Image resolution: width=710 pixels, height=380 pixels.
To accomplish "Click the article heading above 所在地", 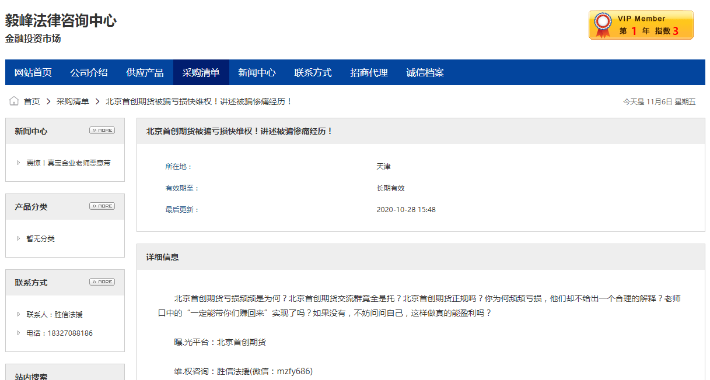I will click(239, 131).
